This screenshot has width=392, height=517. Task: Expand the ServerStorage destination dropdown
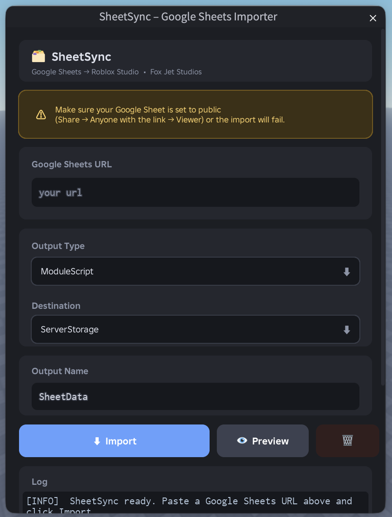(x=195, y=330)
